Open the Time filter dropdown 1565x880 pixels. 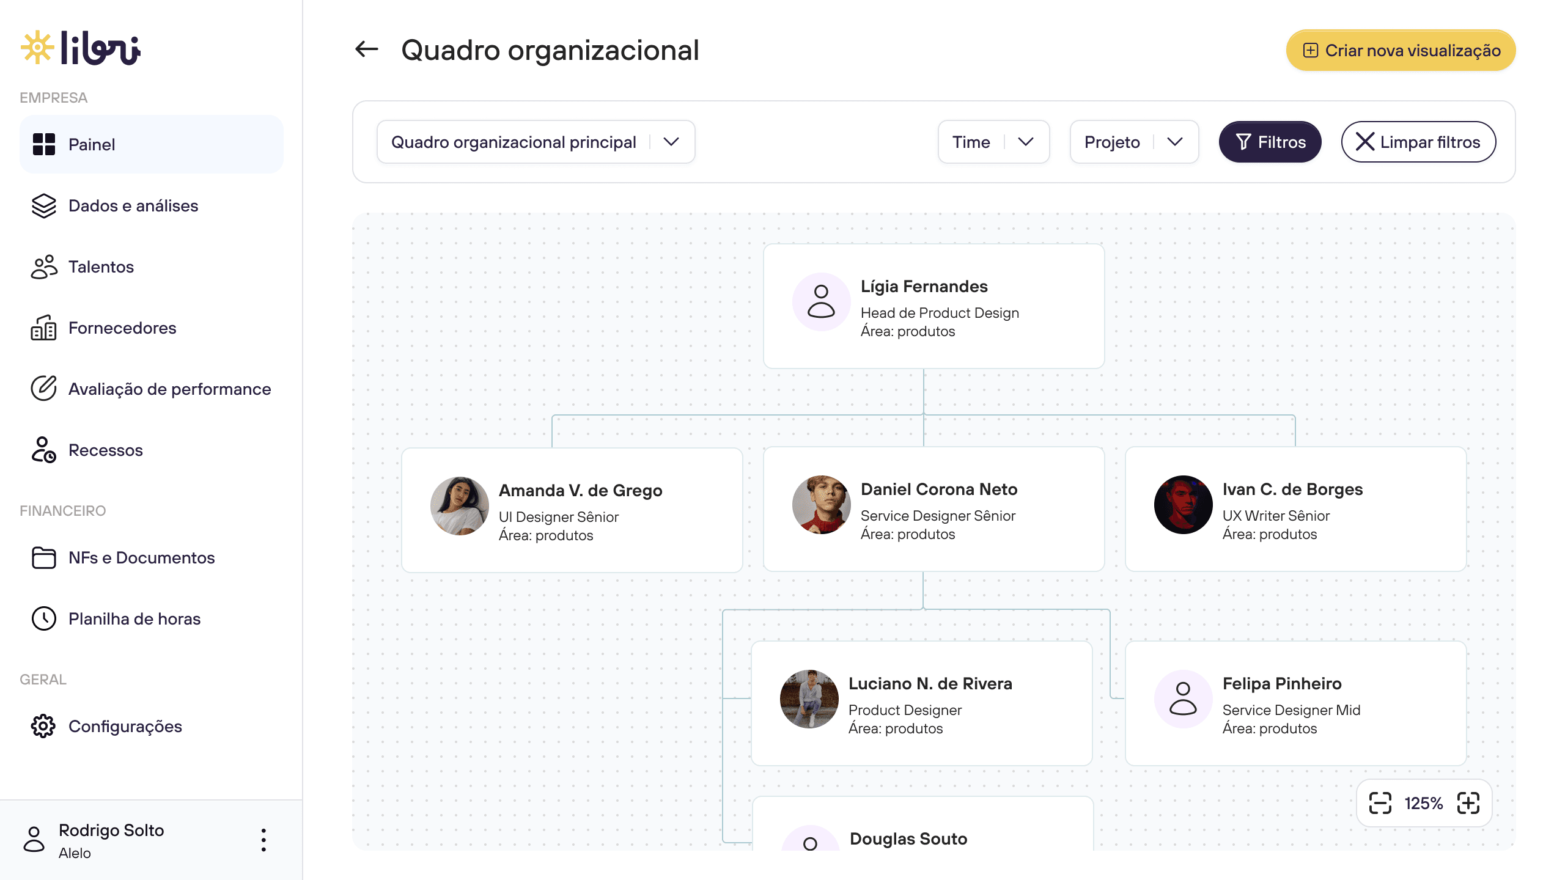[x=993, y=142]
